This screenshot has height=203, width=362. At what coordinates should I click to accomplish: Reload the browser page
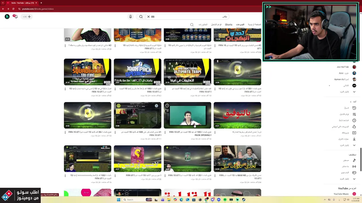14,9
